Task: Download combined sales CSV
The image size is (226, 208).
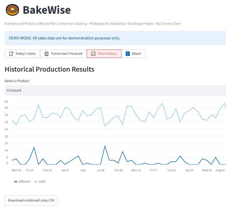Action: (31, 200)
